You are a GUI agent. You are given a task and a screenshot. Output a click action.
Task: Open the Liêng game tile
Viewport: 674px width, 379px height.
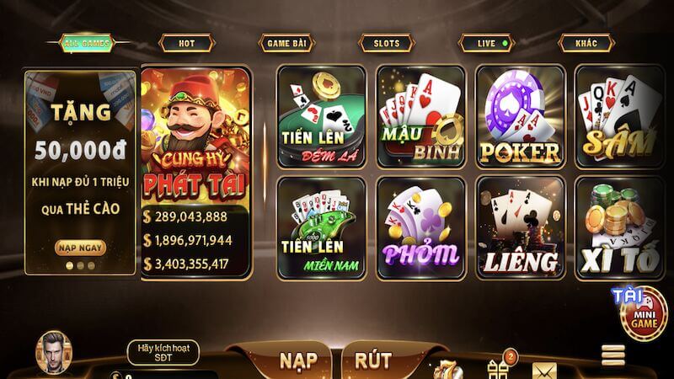(520, 228)
